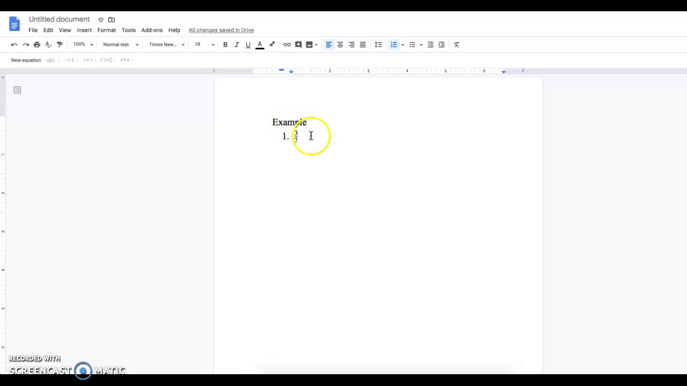Toggle Bold formatting

[x=225, y=44]
